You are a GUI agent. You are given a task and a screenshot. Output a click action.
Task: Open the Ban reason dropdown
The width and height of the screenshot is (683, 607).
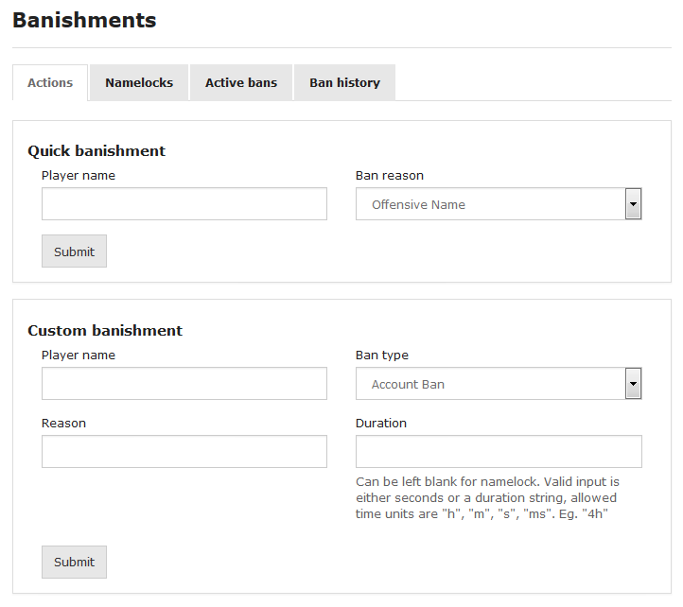[499, 204]
